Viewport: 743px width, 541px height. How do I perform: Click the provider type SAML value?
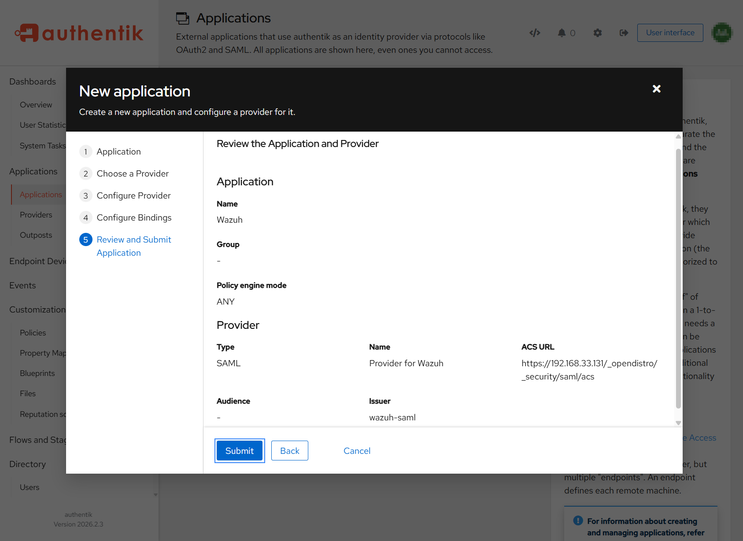(229, 363)
